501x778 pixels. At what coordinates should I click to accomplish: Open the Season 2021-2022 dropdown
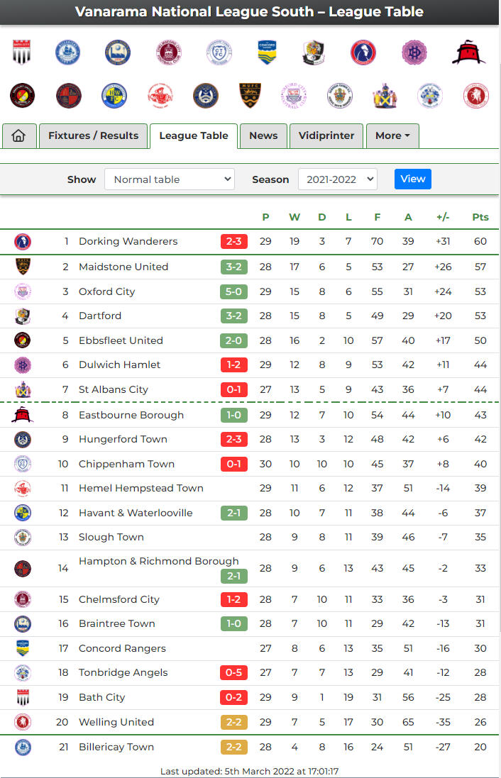[337, 179]
